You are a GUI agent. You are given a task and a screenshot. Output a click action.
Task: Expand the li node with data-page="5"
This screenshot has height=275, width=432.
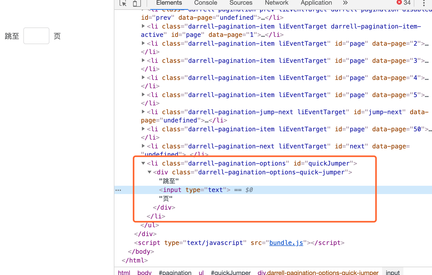[x=143, y=94]
